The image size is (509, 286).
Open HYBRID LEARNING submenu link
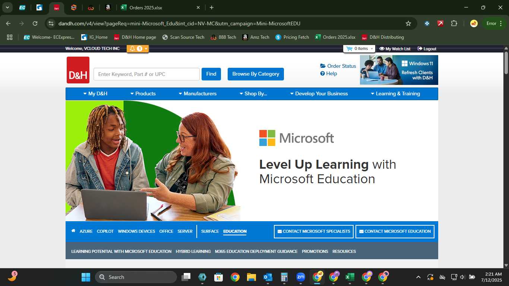(x=193, y=251)
